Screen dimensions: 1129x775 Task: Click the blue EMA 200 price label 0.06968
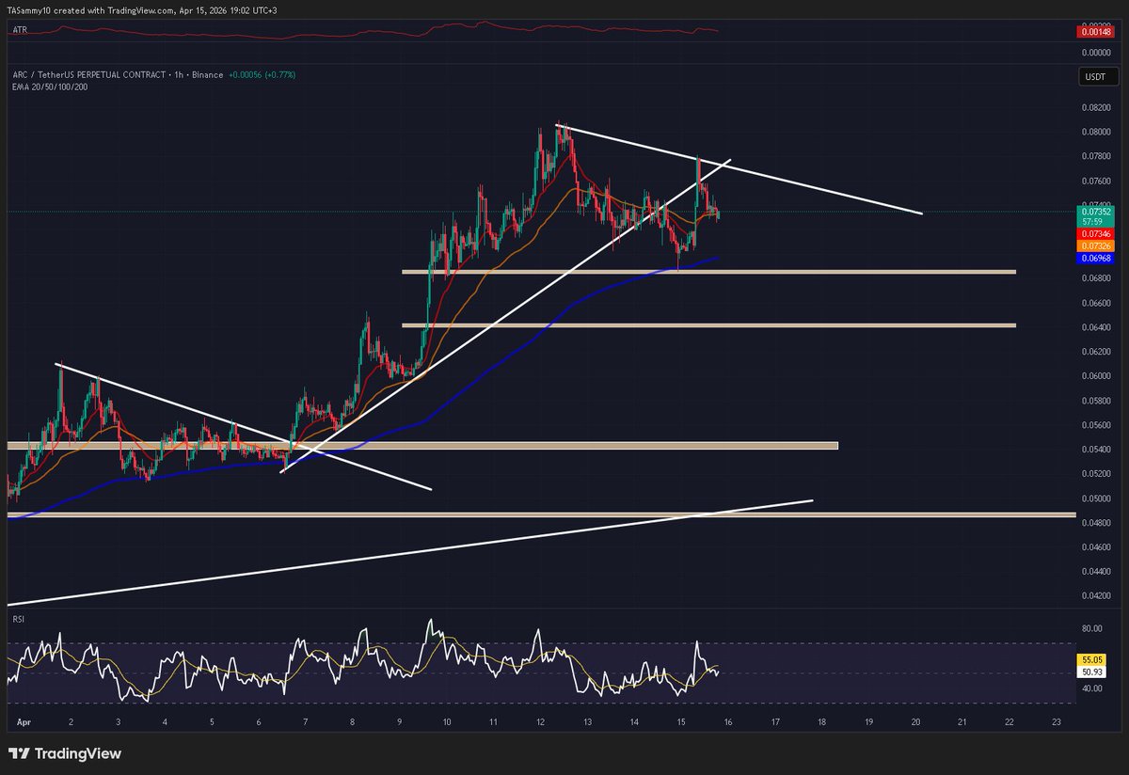click(1095, 257)
